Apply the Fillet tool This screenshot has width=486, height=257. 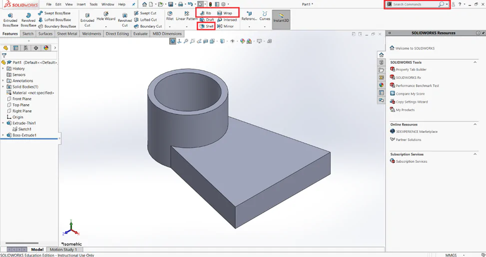[x=170, y=16]
